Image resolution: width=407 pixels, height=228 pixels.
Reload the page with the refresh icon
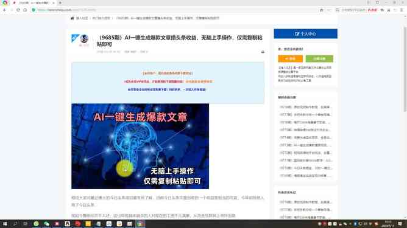pos(18,10)
